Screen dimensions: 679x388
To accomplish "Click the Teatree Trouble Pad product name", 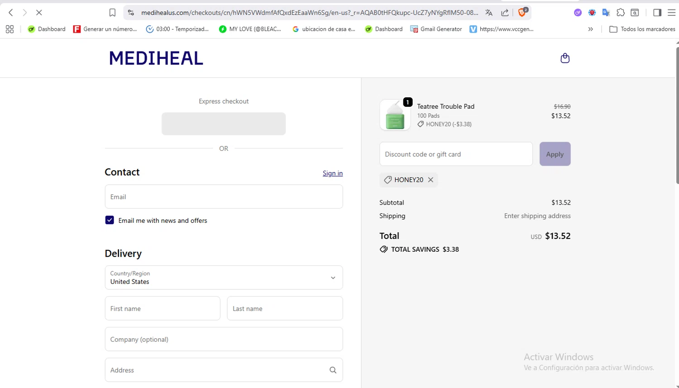I will (446, 106).
